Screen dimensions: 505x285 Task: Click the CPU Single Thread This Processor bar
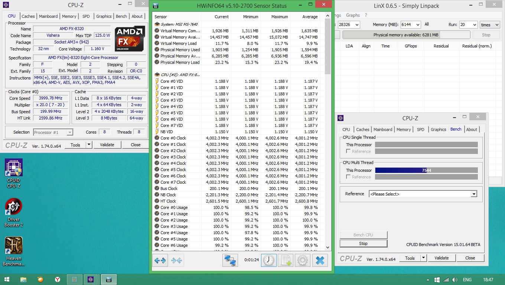pos(426,145)
